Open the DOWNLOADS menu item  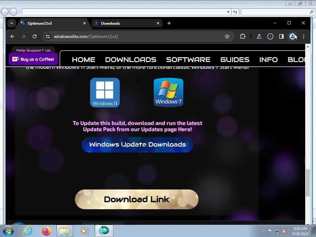click(x=131, y=60)
